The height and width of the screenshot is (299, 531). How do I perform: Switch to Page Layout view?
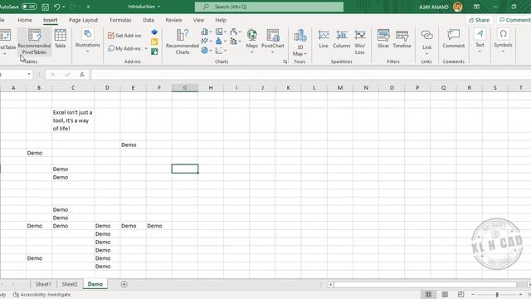[445, 294]
